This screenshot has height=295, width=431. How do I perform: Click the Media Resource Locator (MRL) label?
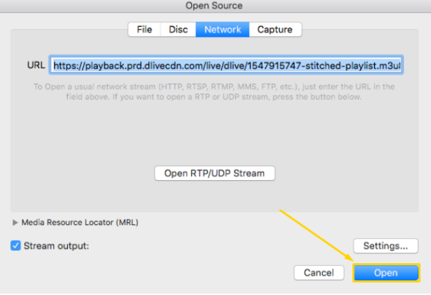(80, 222)
